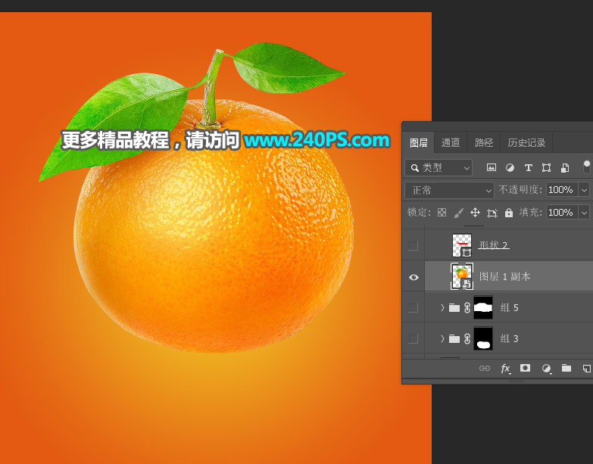
Task: Select the 图层 1 副本 smart object thumbnail
Action: 462,276
